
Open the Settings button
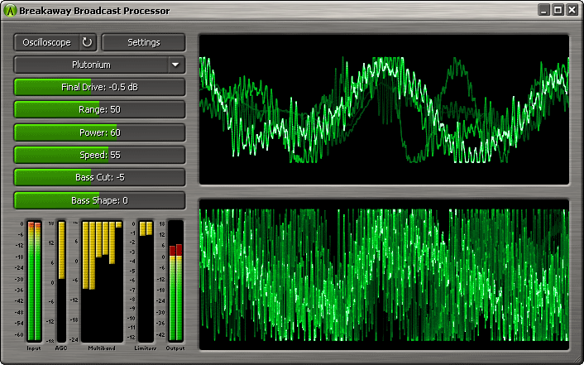tap(143, 42)
